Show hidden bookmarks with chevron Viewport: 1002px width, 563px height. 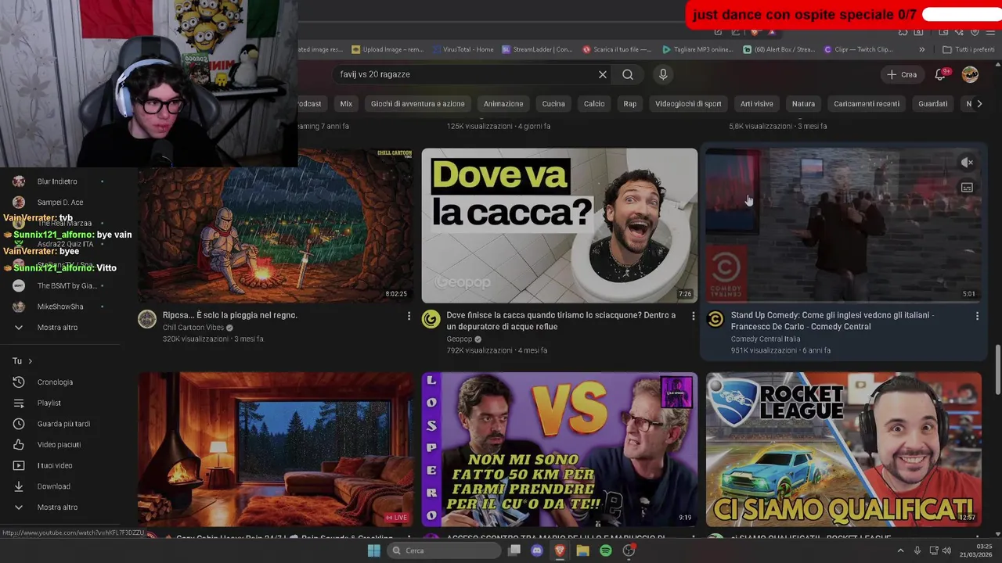pyautogui.click(x=922, y=49)
